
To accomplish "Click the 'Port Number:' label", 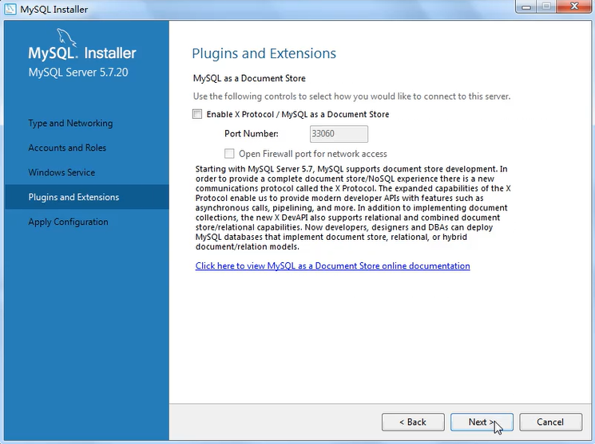I will click(252, 134).
